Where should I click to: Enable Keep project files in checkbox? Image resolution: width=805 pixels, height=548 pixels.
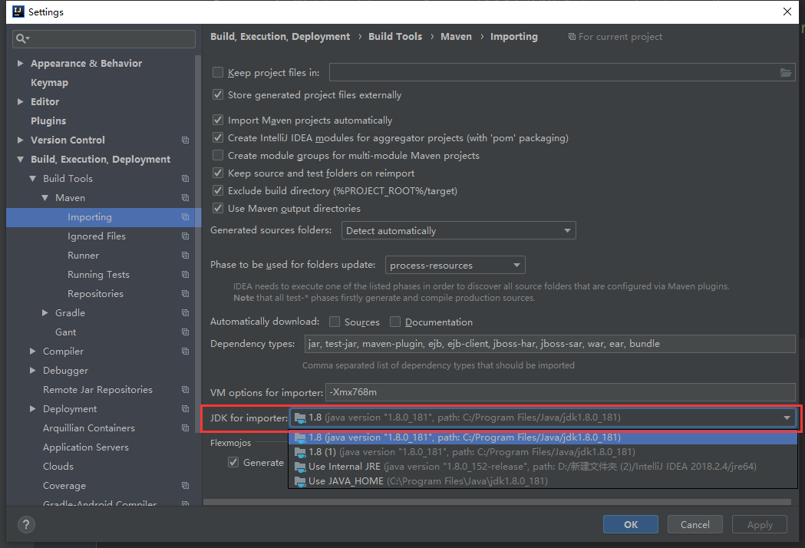pos(218,72)
